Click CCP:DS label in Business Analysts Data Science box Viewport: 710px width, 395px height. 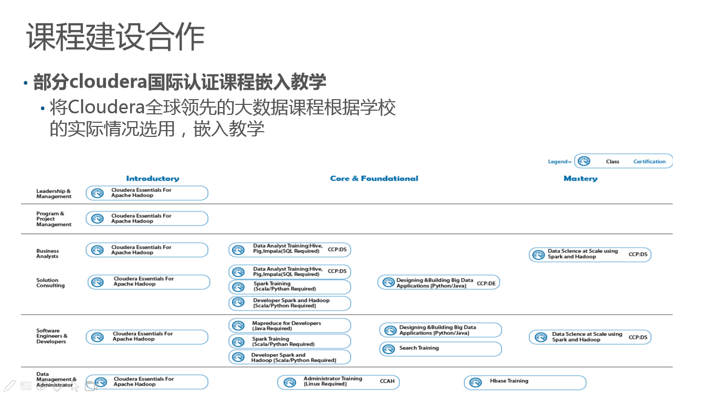point(638,254)
